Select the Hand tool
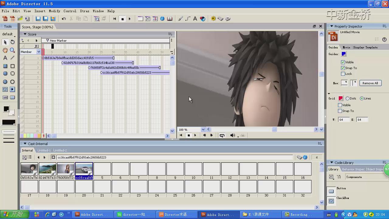 5,50
